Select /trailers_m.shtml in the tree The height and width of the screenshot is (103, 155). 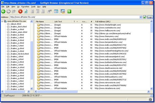17,67
